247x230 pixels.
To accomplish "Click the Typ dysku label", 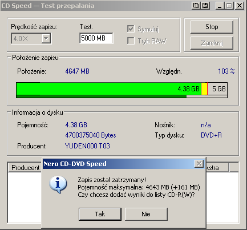I will tap(169, 135).
